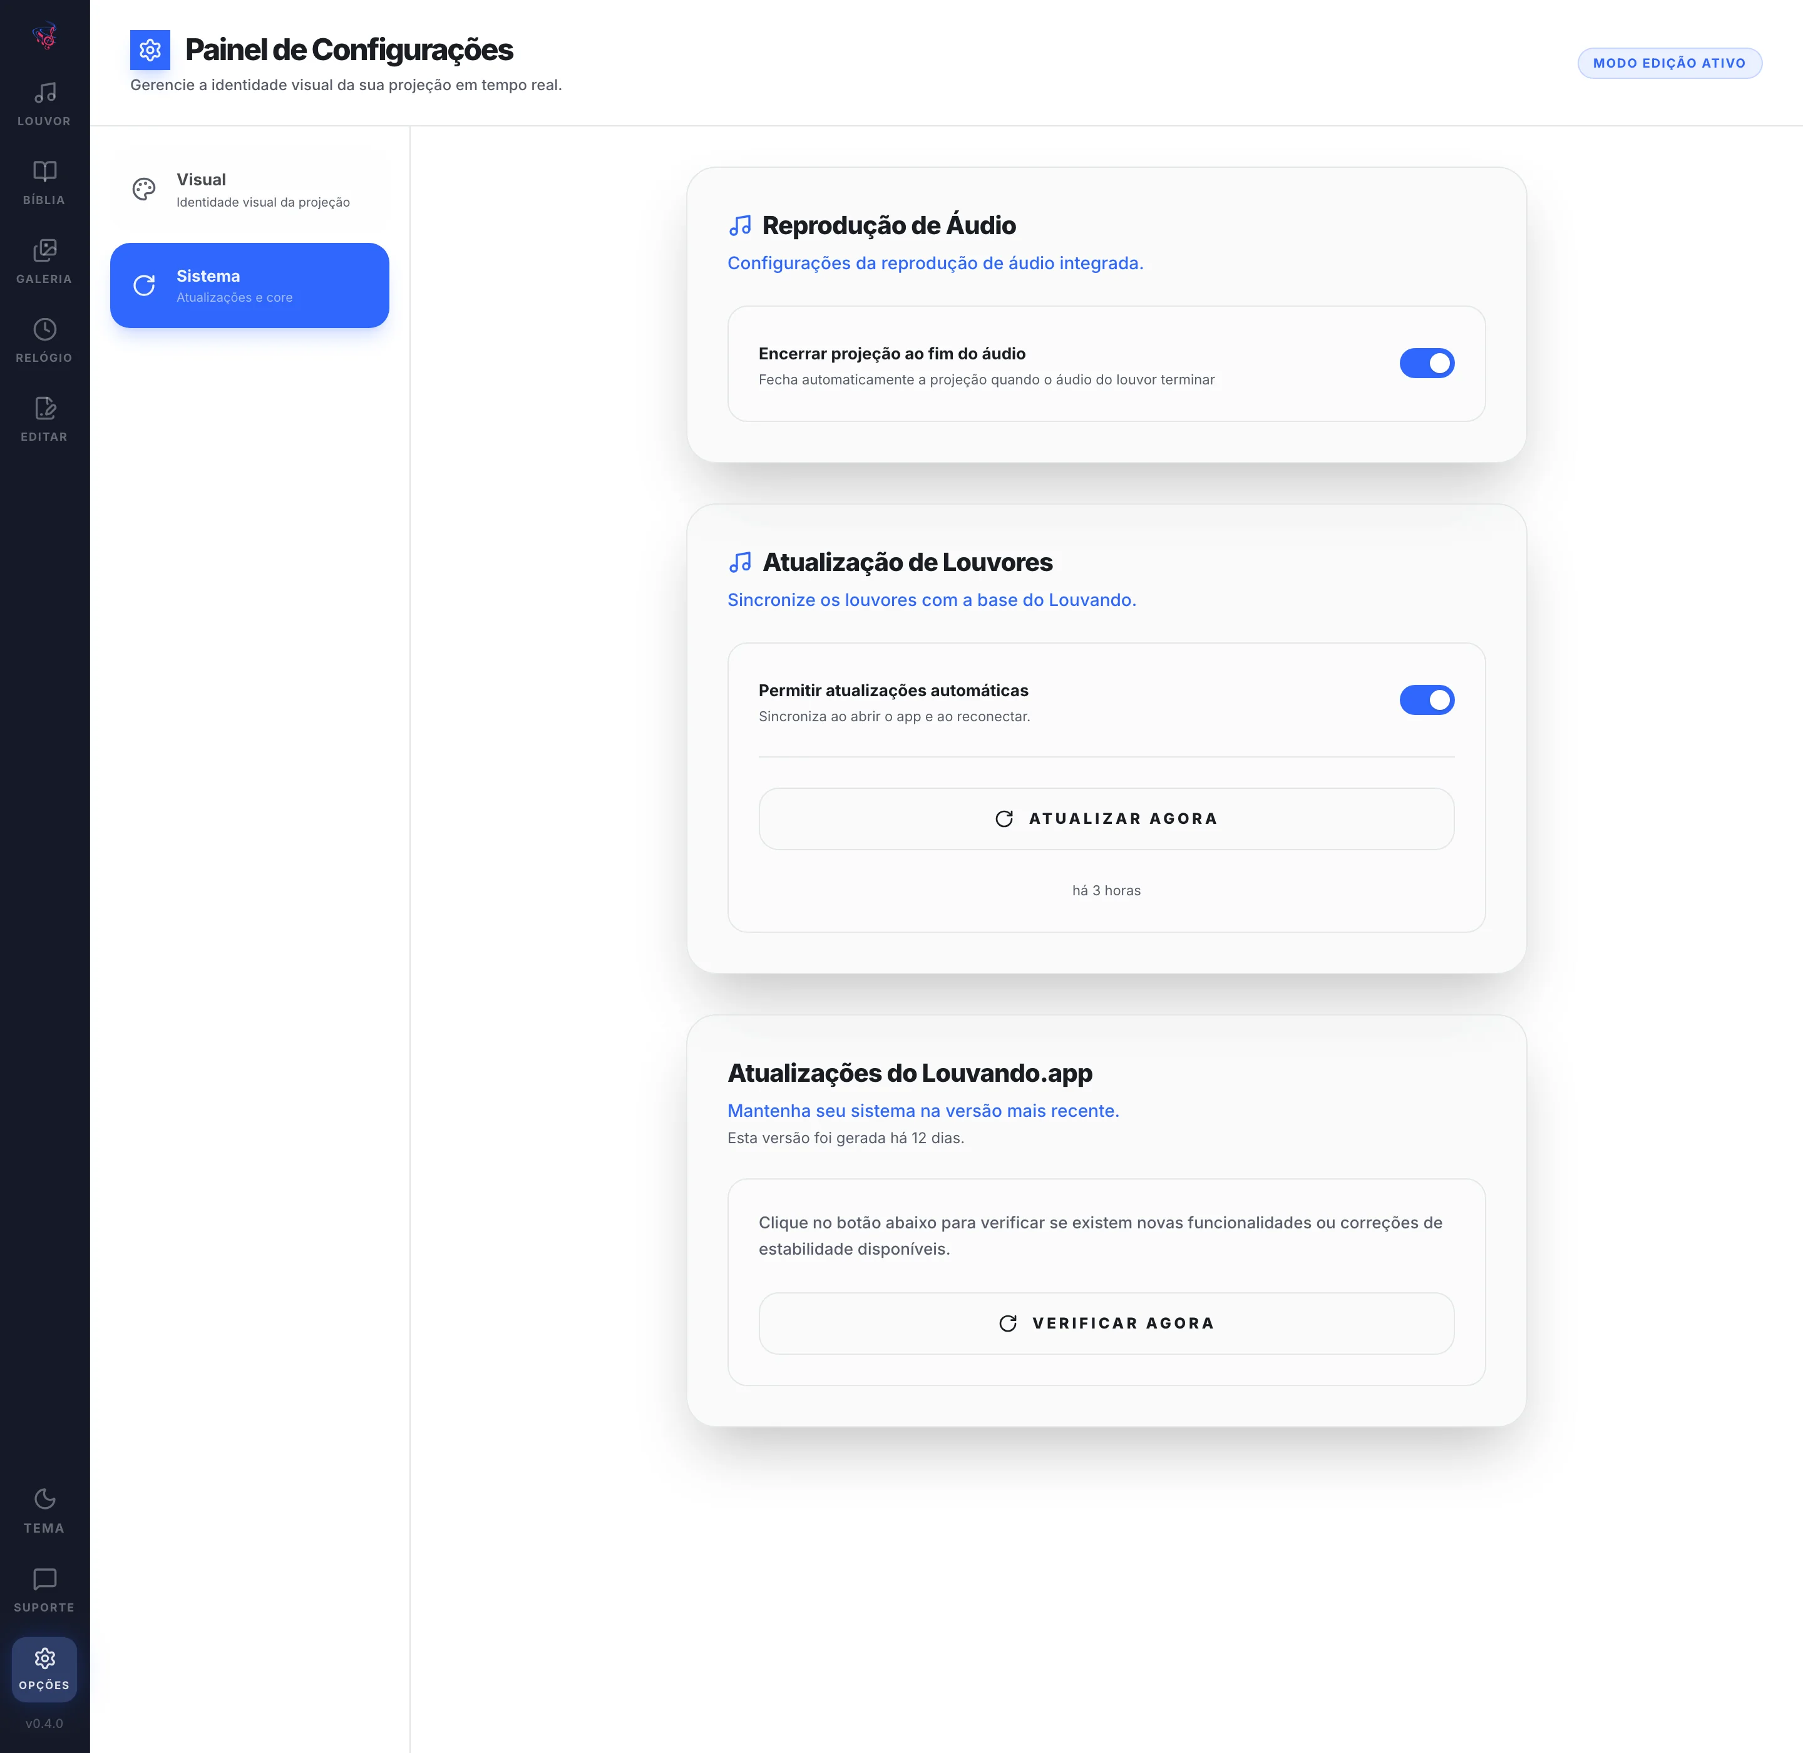Click 'Fecha automaticamente a projeção' description text

(986, 379)
